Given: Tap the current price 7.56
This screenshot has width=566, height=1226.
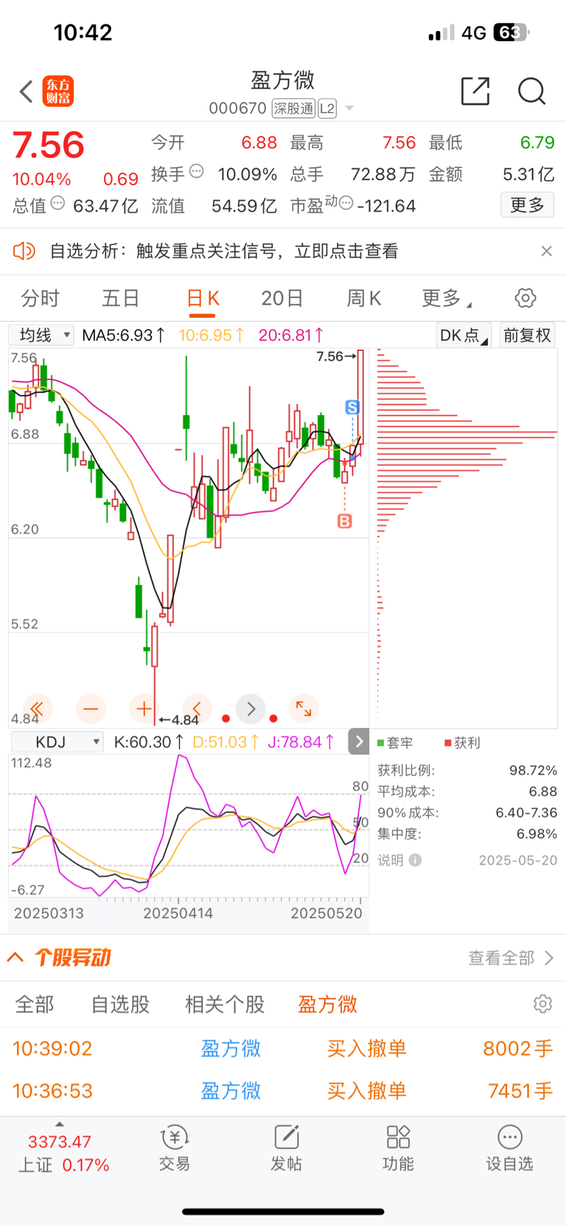Looking at the screenshot, I should pyautogui.click(x=49, y=145).
